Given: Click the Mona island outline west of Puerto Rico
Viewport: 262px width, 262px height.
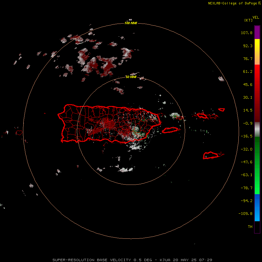Looking at the screenshot, I should tap(19, 133).
